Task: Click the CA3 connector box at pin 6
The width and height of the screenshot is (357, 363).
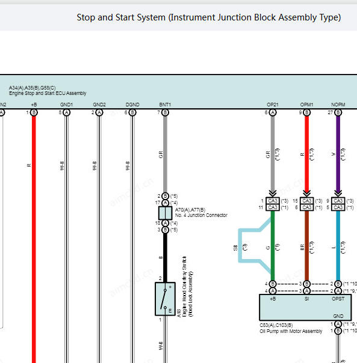Action: 306,207
